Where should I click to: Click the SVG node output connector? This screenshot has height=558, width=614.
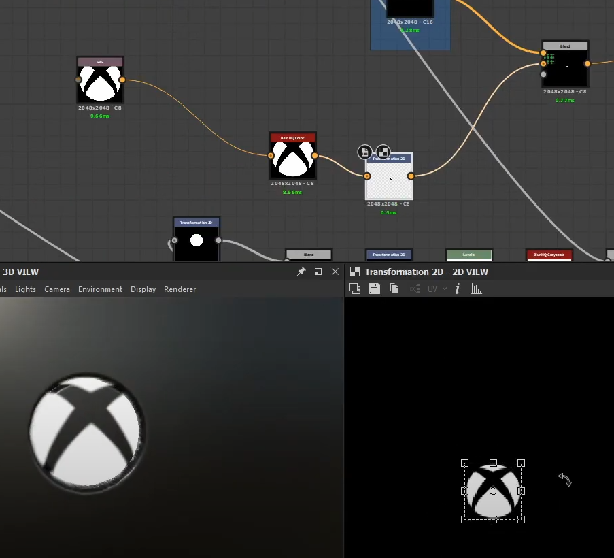(122, 80)
